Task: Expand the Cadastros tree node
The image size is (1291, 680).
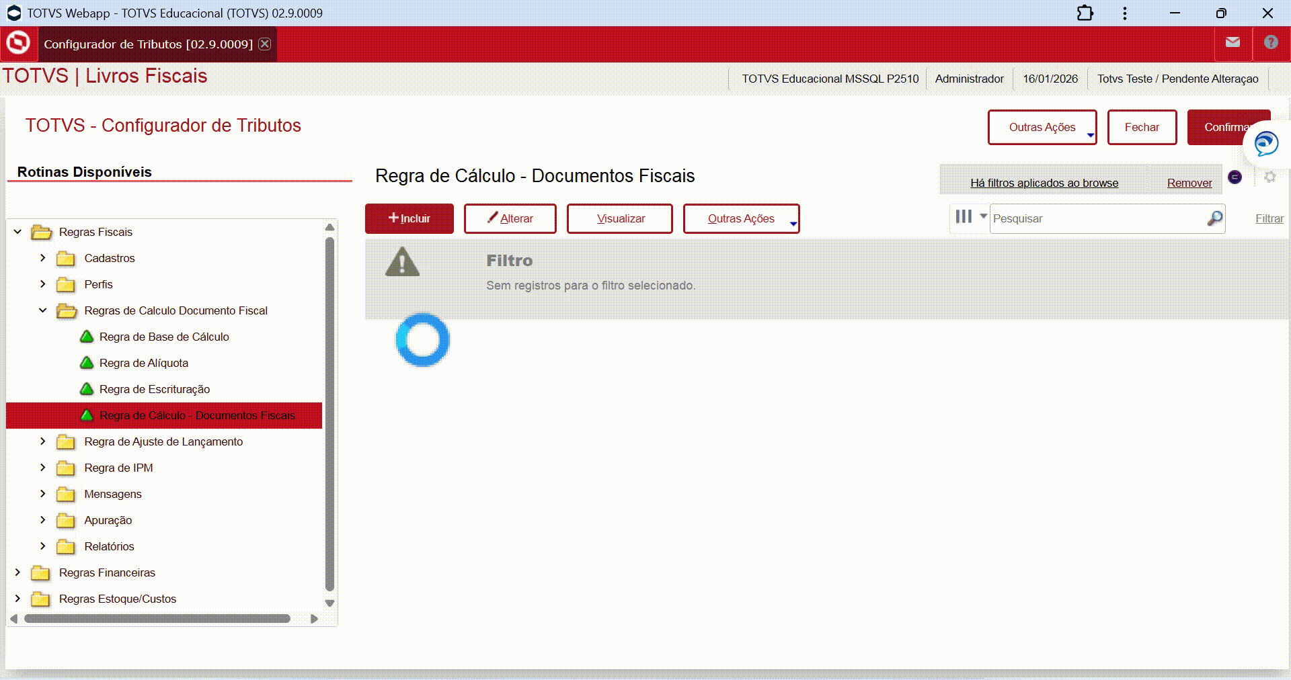Action: point(42,258)
